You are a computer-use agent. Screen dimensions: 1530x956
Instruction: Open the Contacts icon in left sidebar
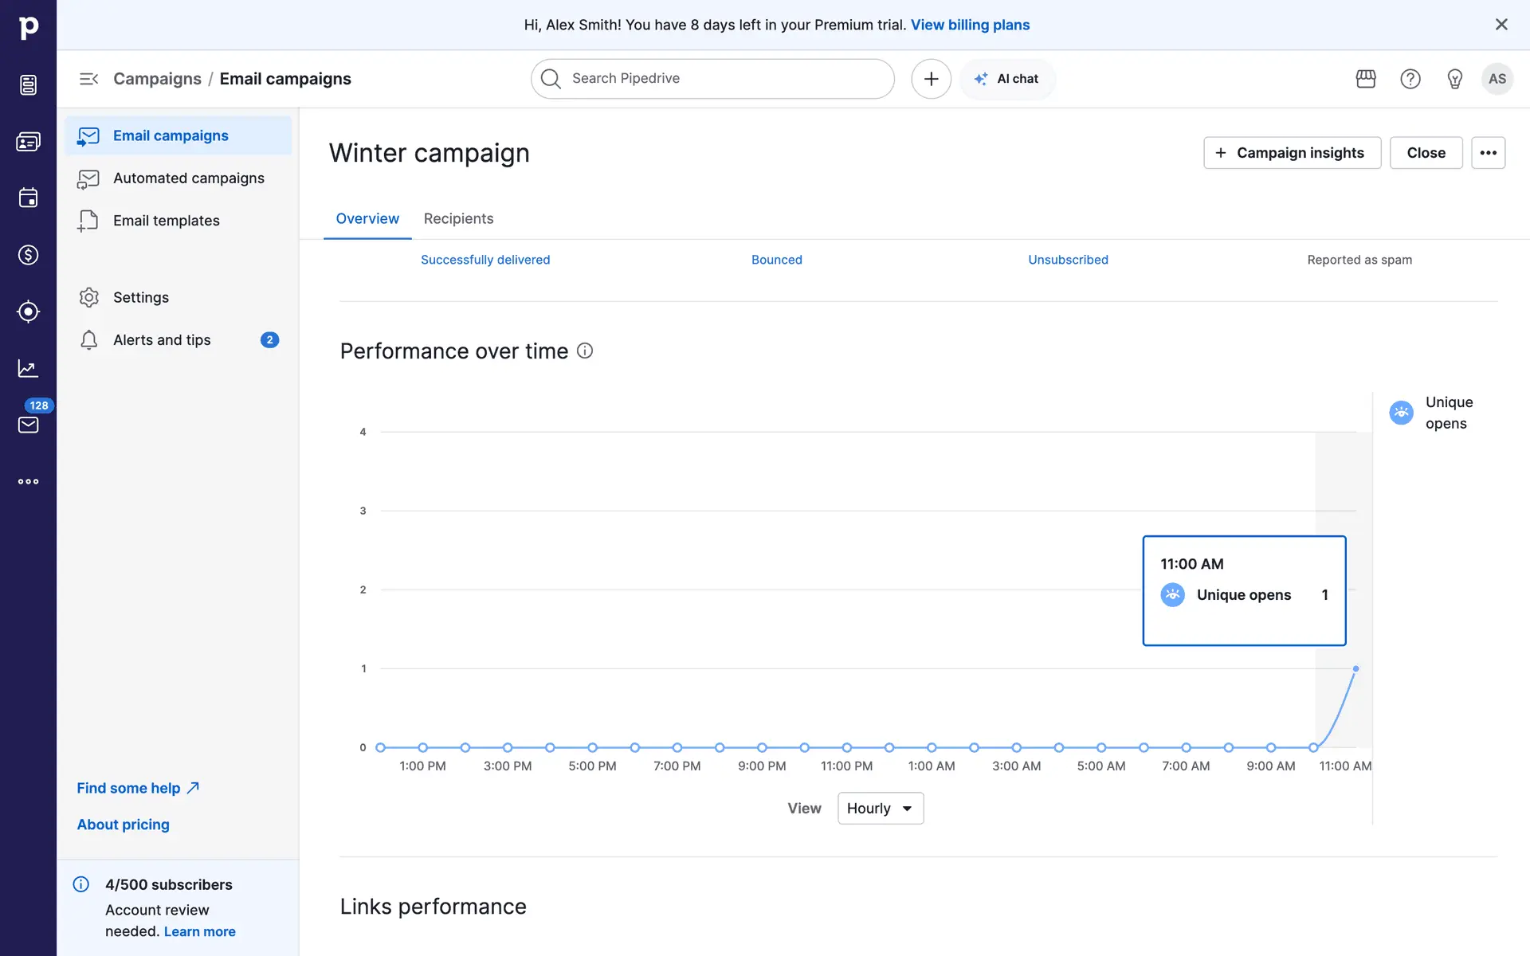point(28,142)
